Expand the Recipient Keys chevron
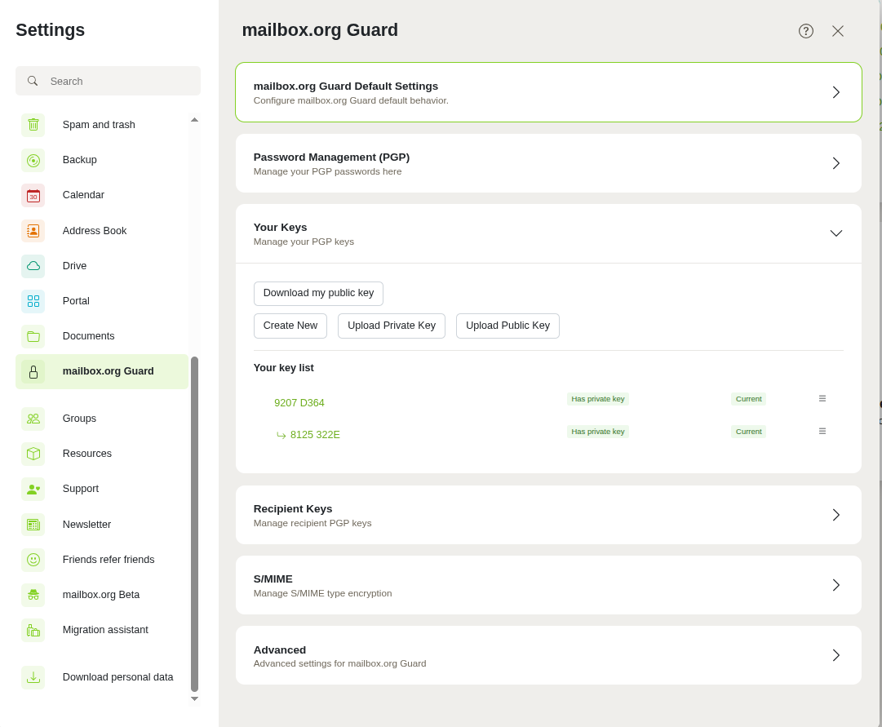The image size is (882, 727). pos(835,515)
